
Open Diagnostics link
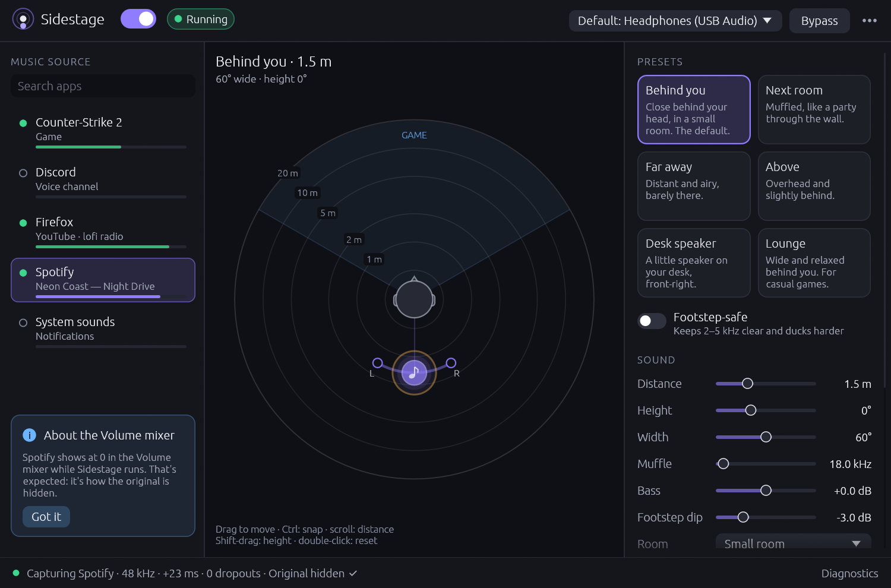[849, 573]
